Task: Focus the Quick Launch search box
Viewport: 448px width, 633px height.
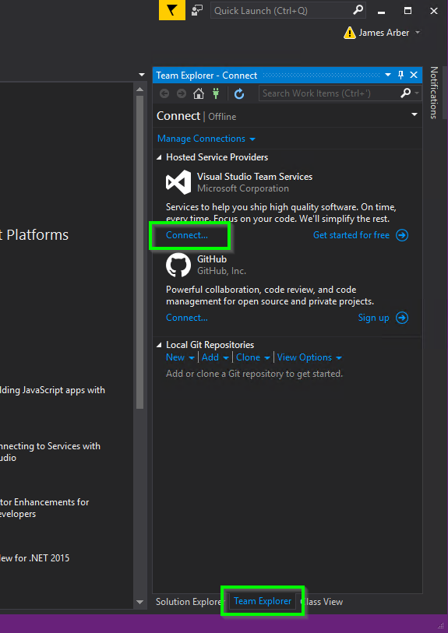Action: (288, 11)
